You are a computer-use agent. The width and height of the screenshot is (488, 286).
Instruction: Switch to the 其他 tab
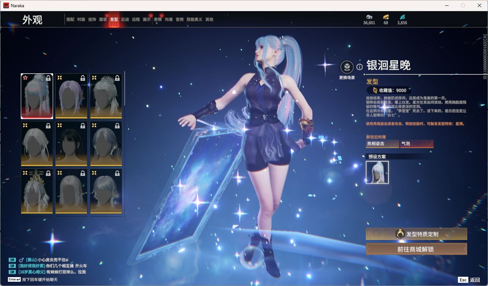pos(210,19)
